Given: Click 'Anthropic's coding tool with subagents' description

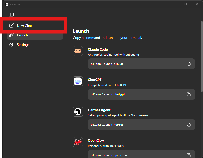Looking at the screenshot, I should (x=114, y=55).
